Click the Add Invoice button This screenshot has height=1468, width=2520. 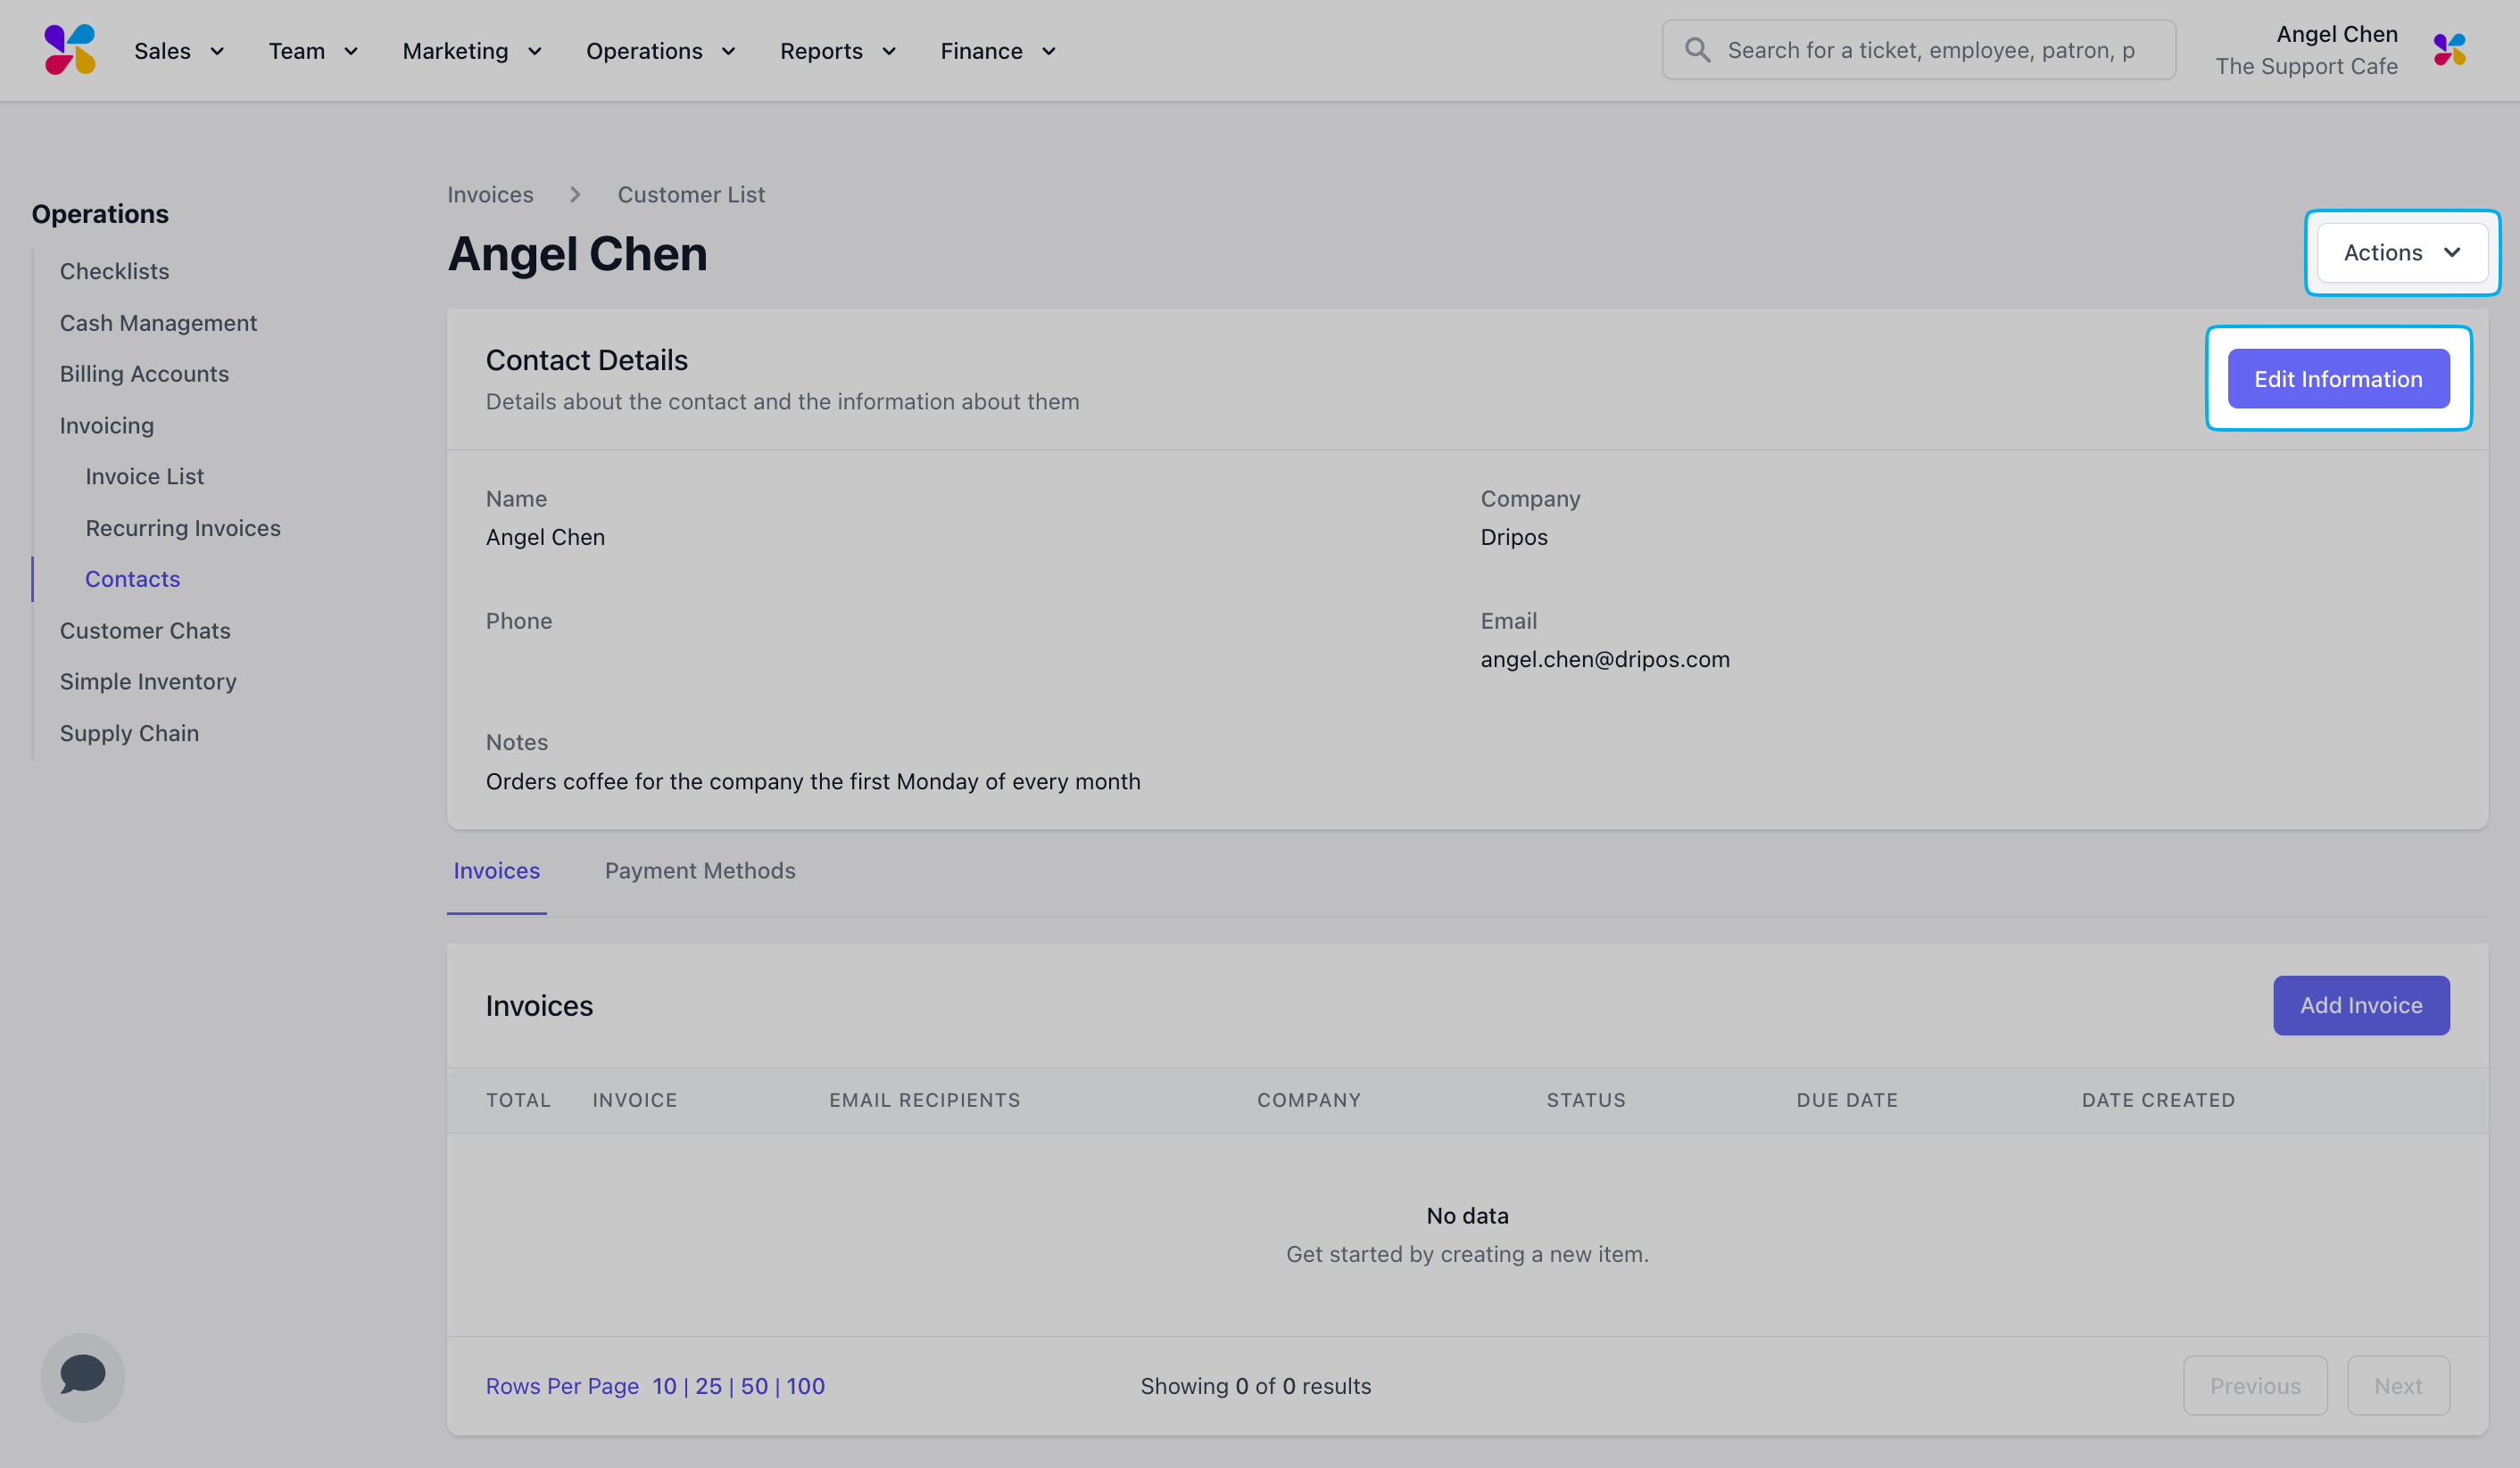click(x=2361, y=1005)
